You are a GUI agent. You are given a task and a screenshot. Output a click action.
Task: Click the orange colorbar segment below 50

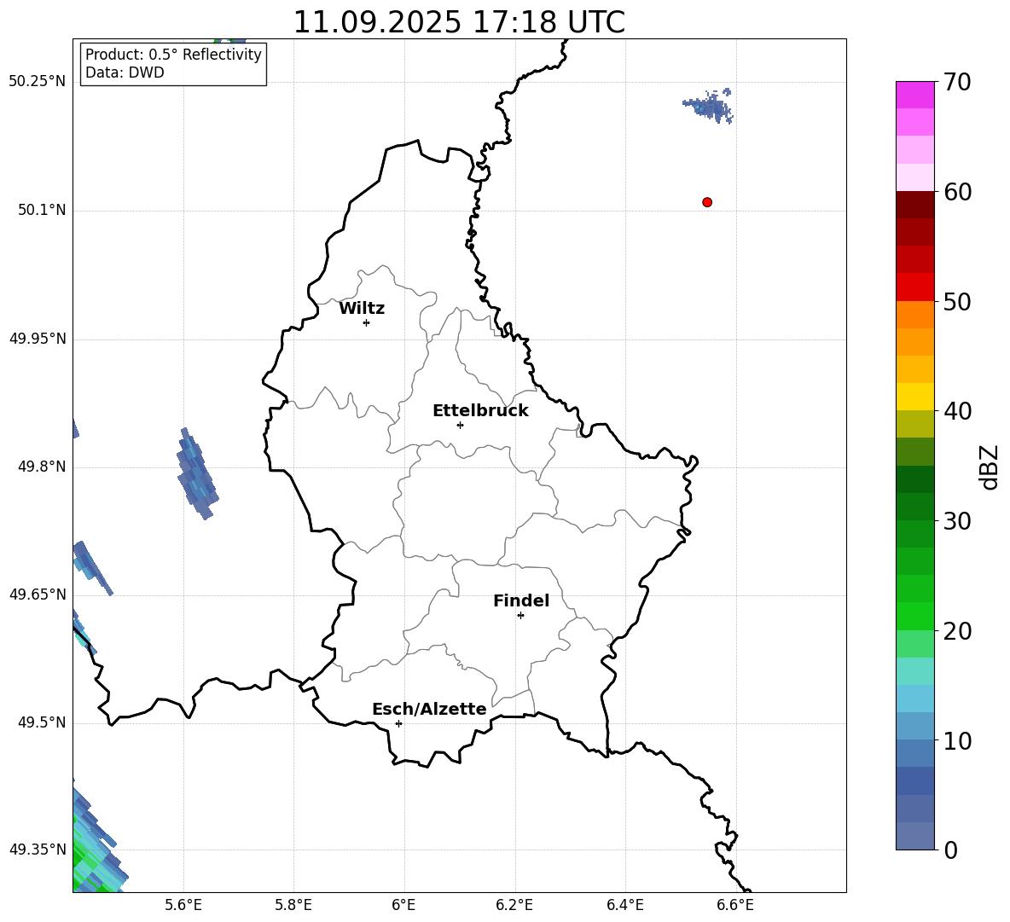click(915, 315)
